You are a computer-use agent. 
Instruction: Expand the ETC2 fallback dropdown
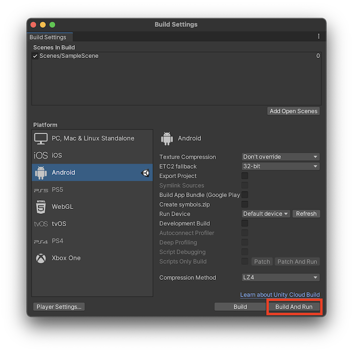(x=281, y=166)
